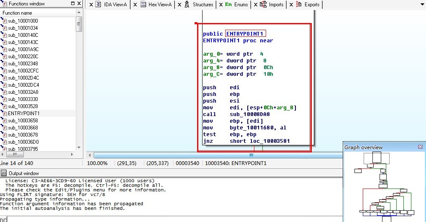
Task: Select sub_10001000 in the function list
Action: pyautogui.click(x=23, y=21)
